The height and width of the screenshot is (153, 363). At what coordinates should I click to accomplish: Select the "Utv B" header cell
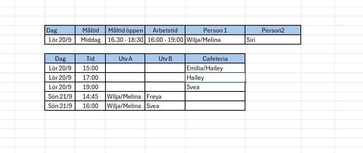click(165, 59)
